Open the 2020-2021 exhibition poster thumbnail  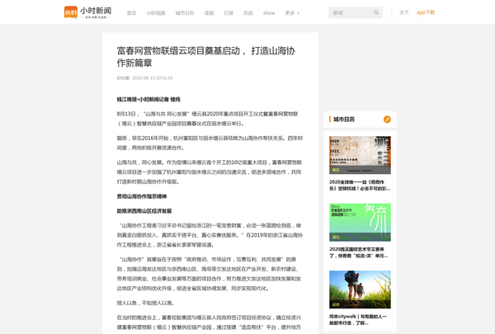(x=360, y=155)
